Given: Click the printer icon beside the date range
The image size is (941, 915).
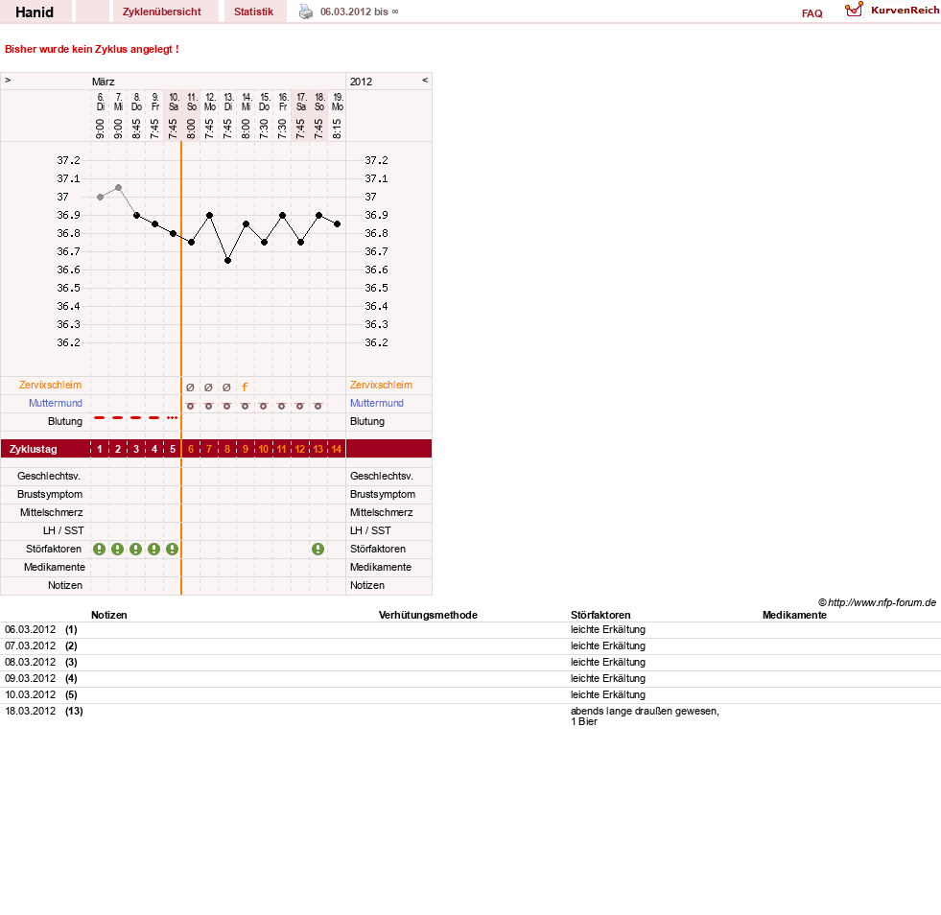Looking at the screenshot, I should [x=306, y=12].
